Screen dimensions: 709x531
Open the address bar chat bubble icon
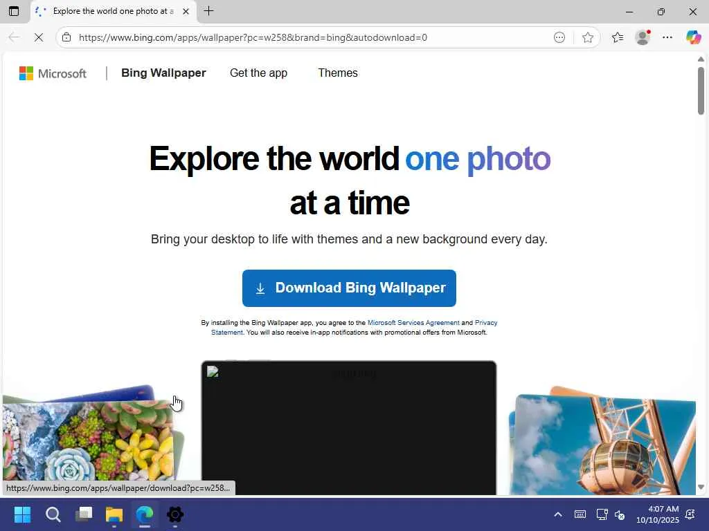[x=559, y=37]
